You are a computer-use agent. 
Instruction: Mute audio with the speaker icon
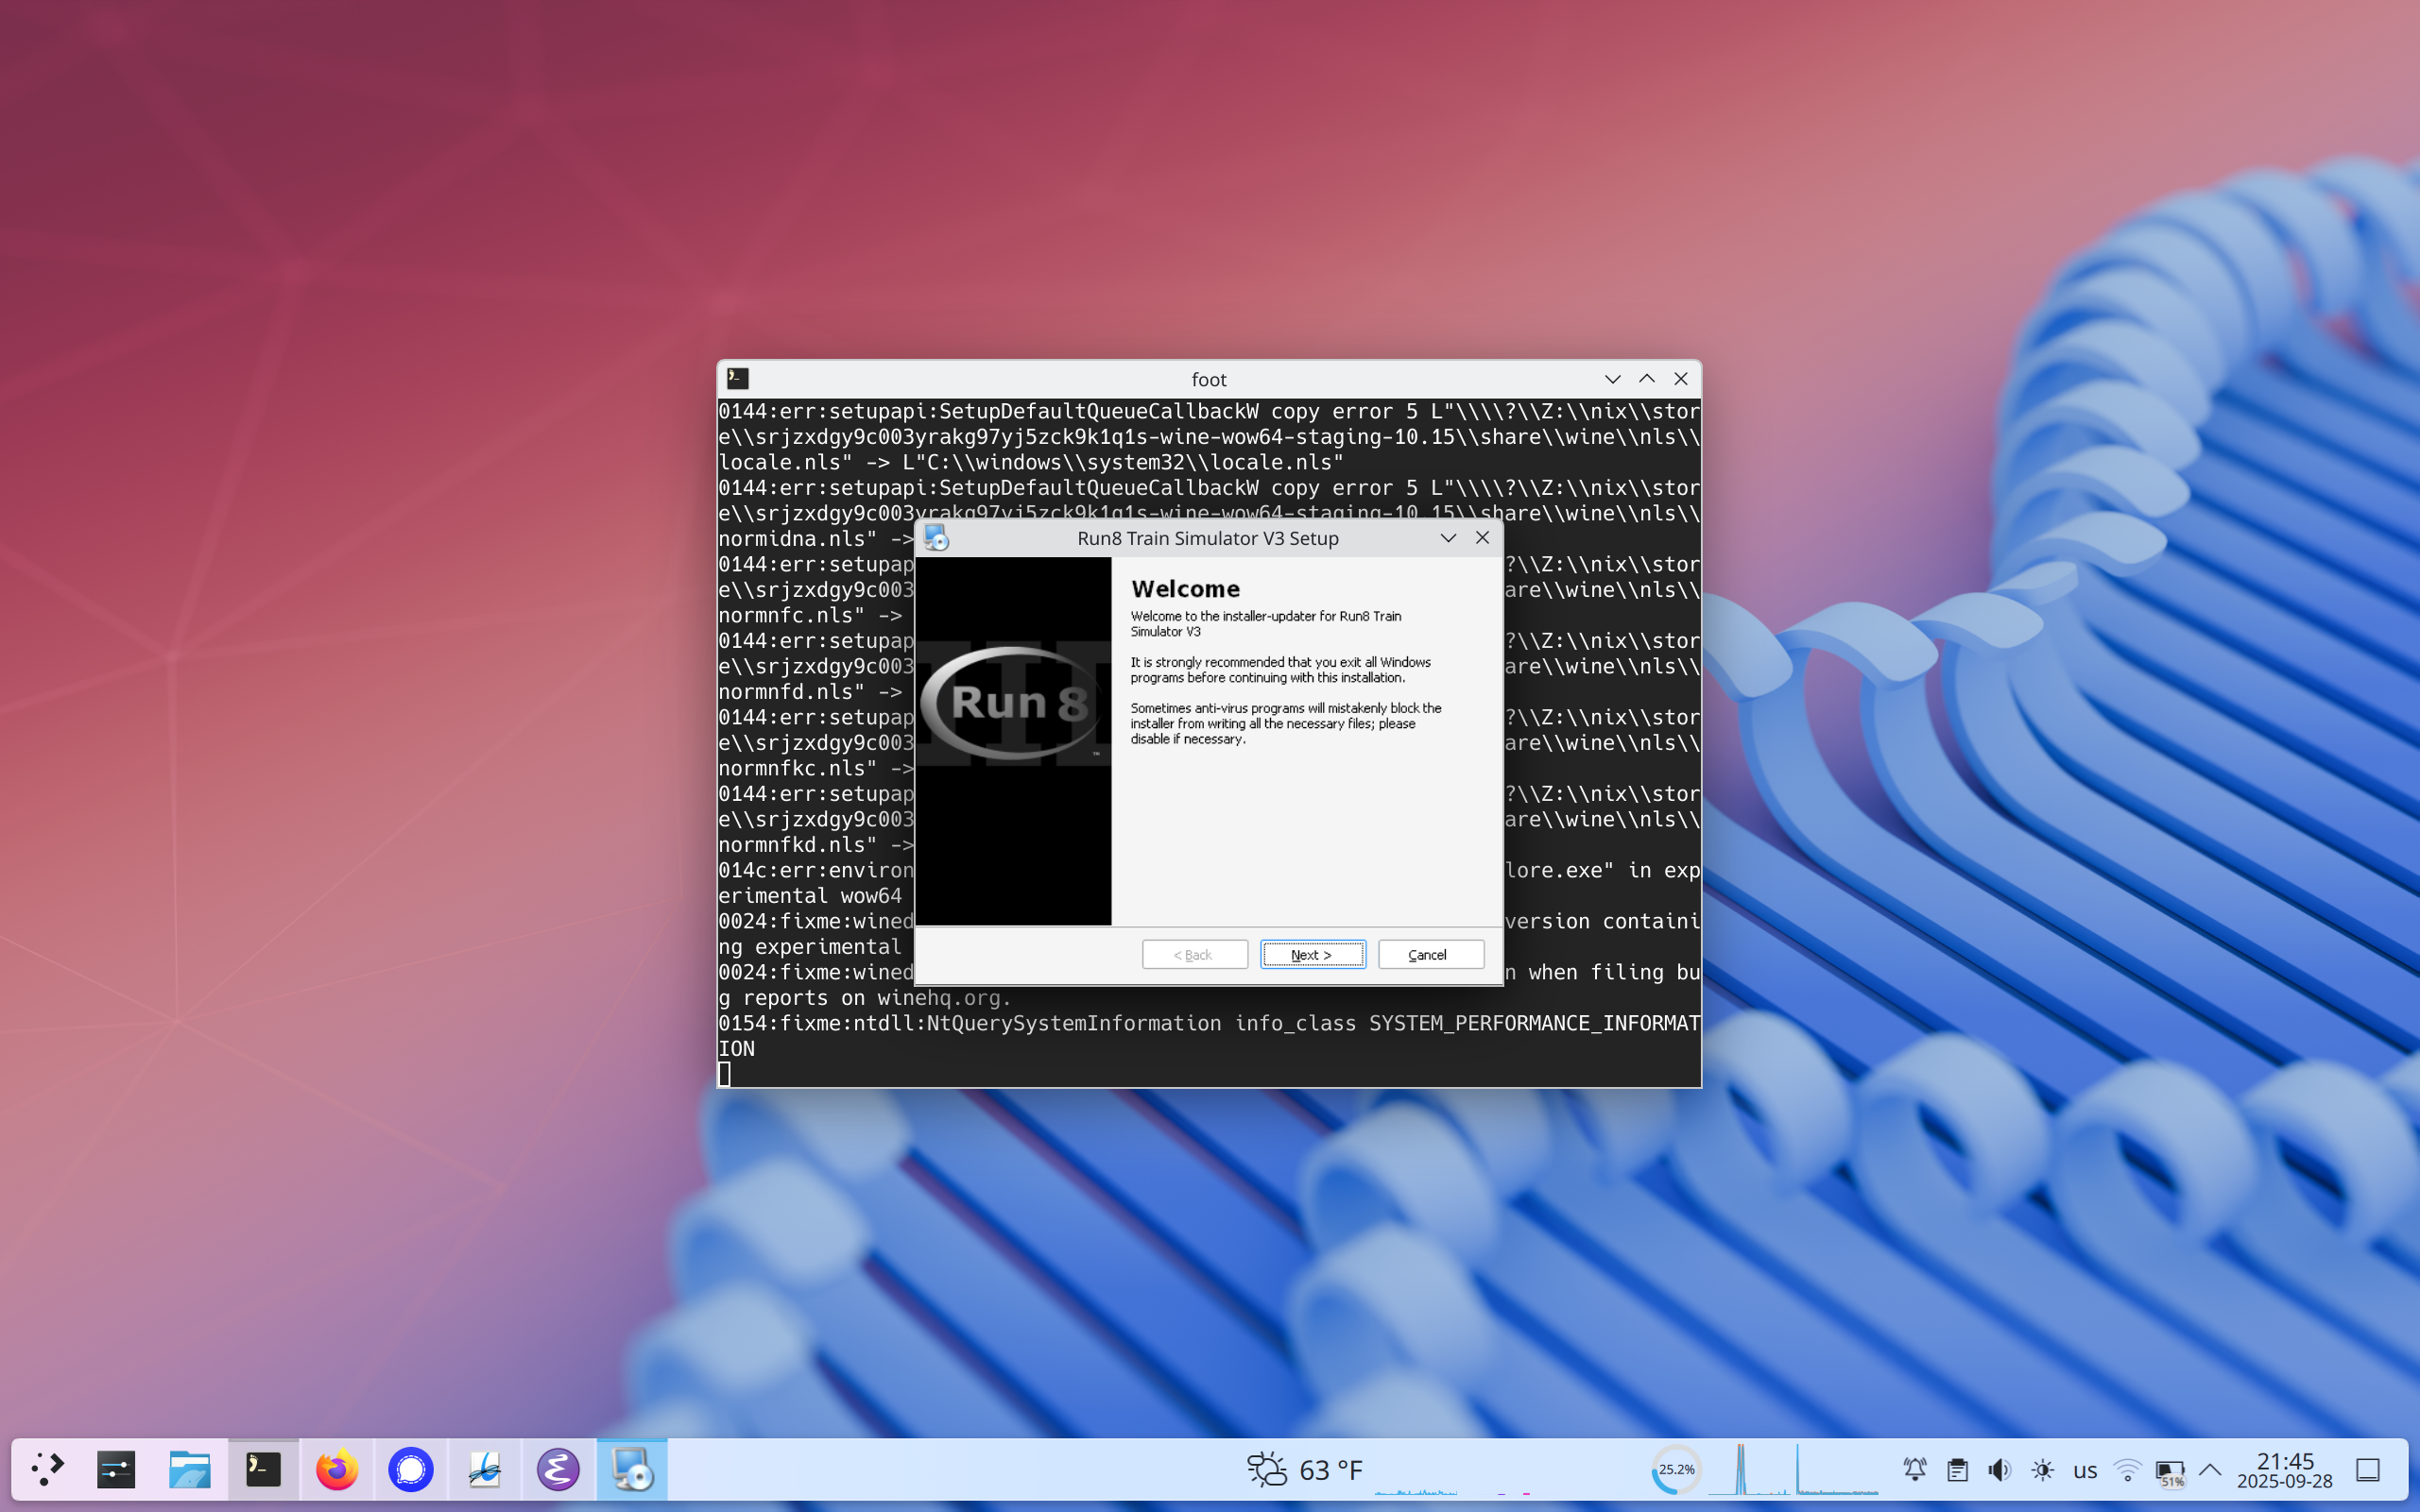click(1999, 1469)
